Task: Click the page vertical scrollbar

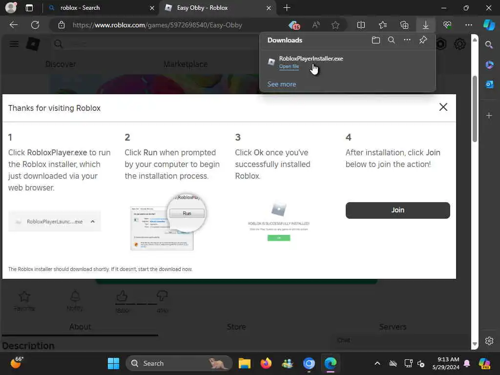Action: [475, 108]
